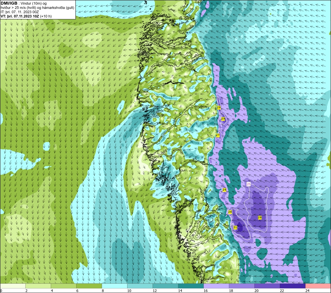Select the 10–12 turquoise legend swatch
Viewport: 331px width, 293px height.
pyautogui.click(x=140, y=286)
